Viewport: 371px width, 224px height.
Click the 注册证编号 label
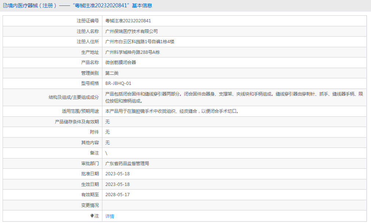pos(88,21)
